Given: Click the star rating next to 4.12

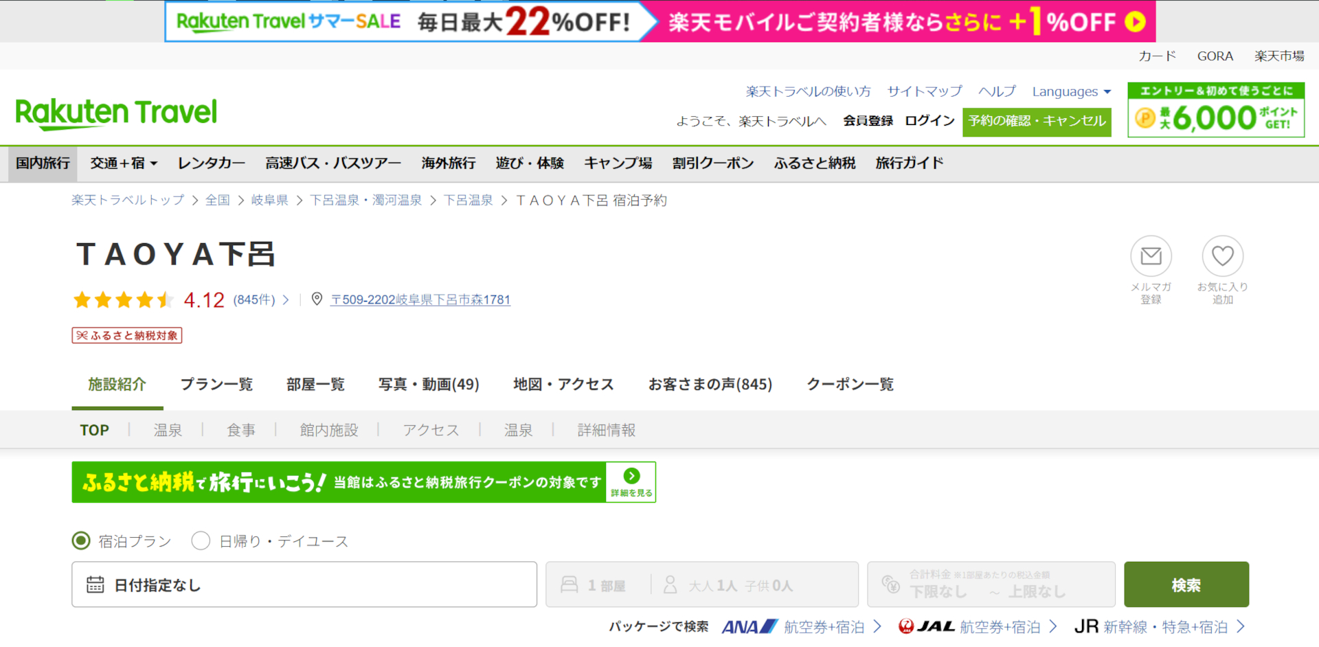Looking at the screenshot, I should (124, 299).
